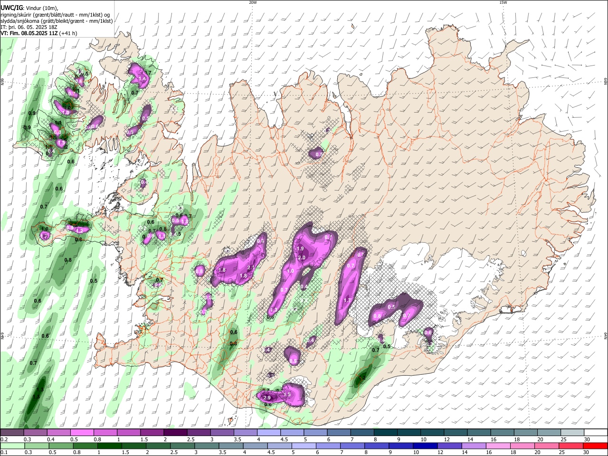Click the light lavender 4 swatch in snow scale
This screenshot has height=456, width=608.
coord(268,433)
